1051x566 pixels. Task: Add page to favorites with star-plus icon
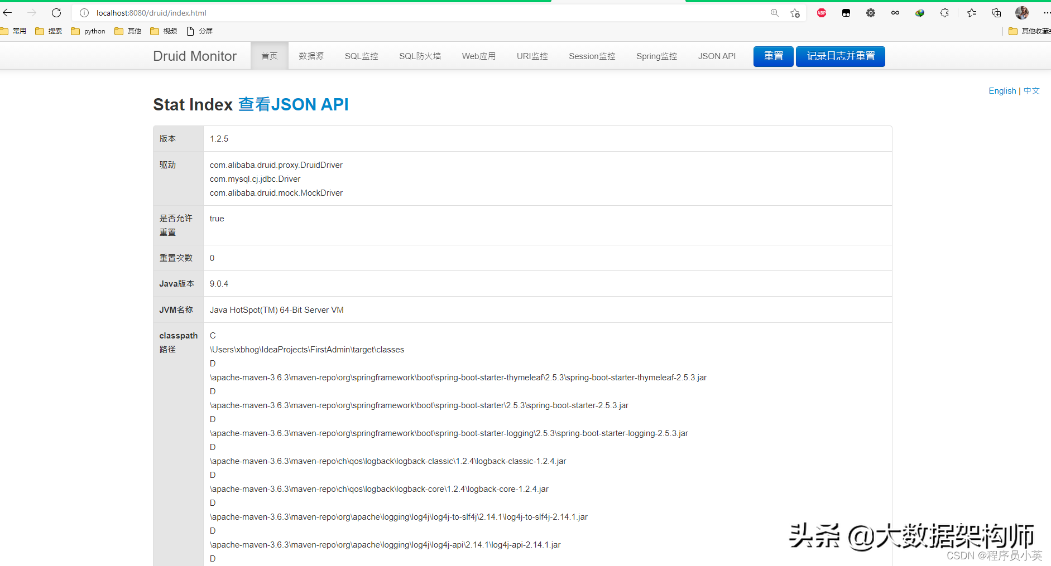[795, 13]
